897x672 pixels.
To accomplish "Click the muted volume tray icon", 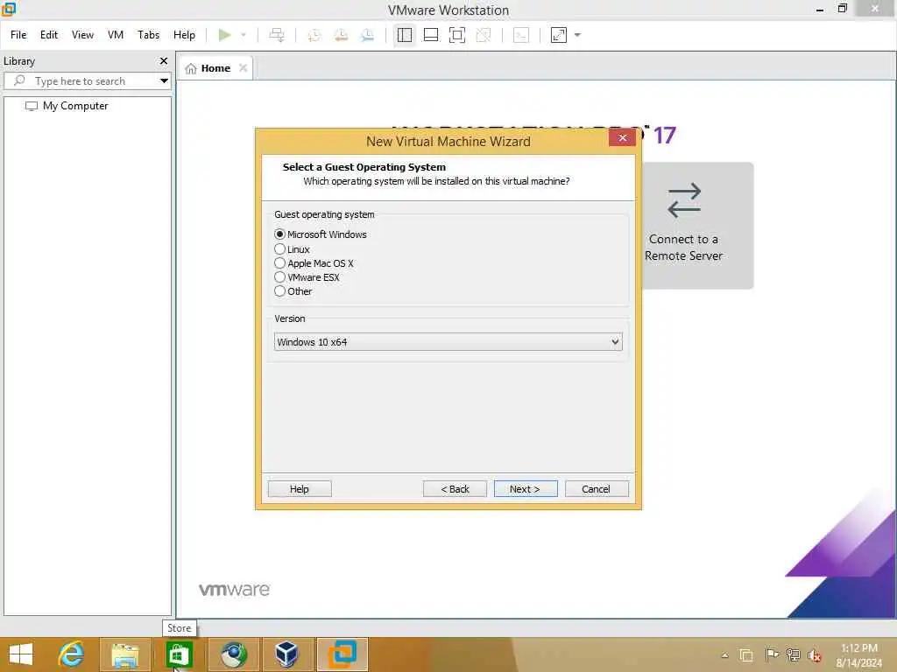I will tap(815, 655).
